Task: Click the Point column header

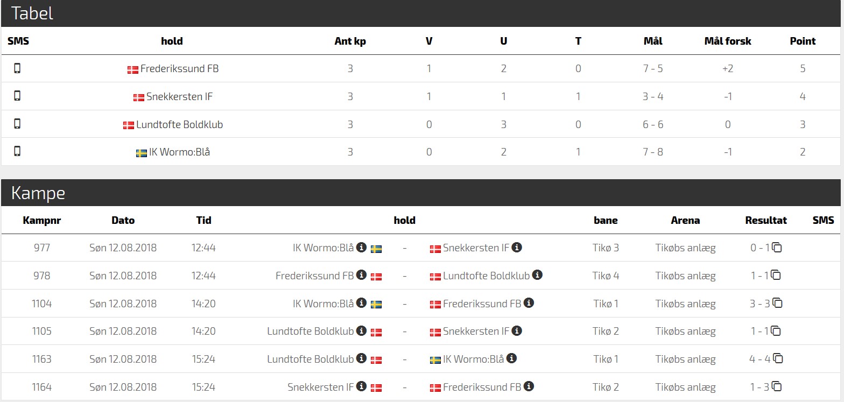Action: tap(803, 41)
